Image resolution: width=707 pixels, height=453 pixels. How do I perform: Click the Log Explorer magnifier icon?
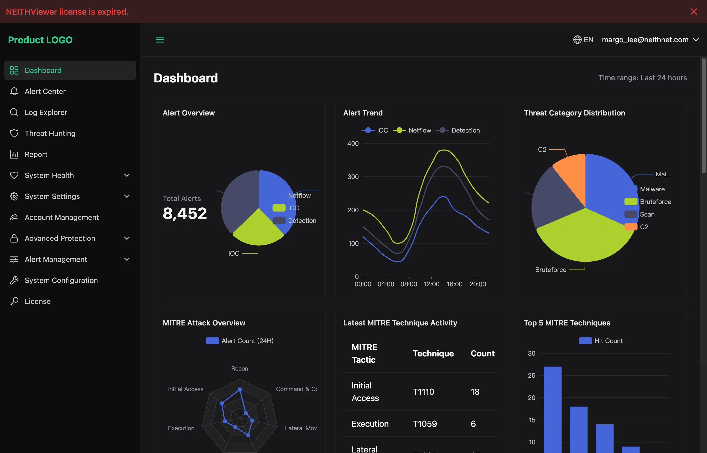(x=14, y=112)
